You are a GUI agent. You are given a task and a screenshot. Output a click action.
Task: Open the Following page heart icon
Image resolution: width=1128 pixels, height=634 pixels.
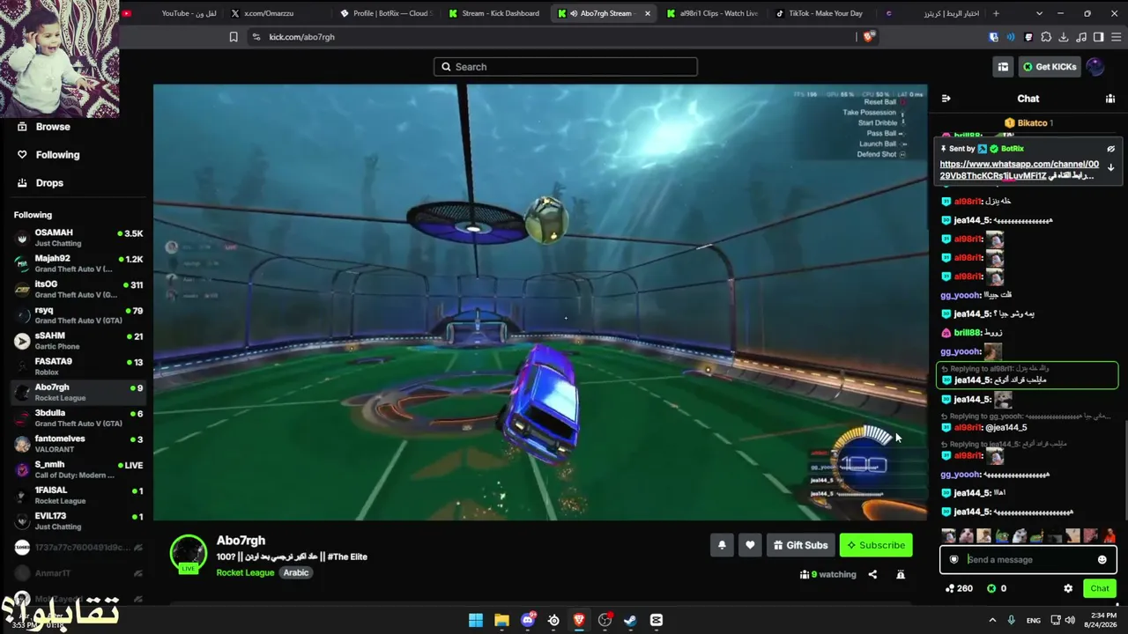coord(22,155)
